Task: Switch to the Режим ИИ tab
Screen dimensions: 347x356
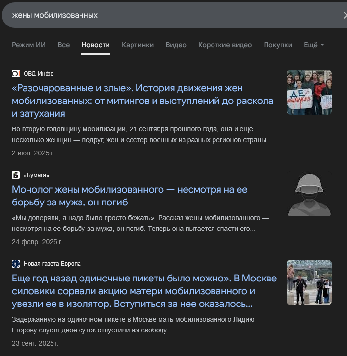Action: coord(28,45)
